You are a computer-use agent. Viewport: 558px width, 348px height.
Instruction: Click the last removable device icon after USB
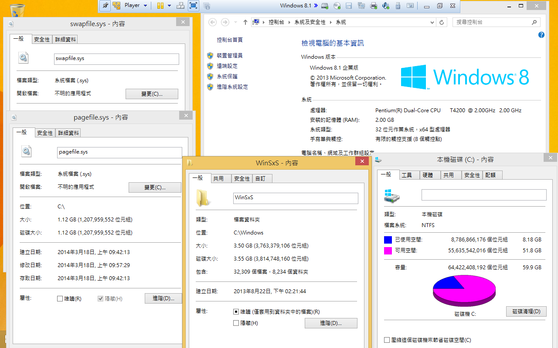click(410, 6)
